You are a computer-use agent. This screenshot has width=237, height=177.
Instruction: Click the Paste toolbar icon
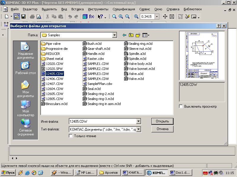61,17
